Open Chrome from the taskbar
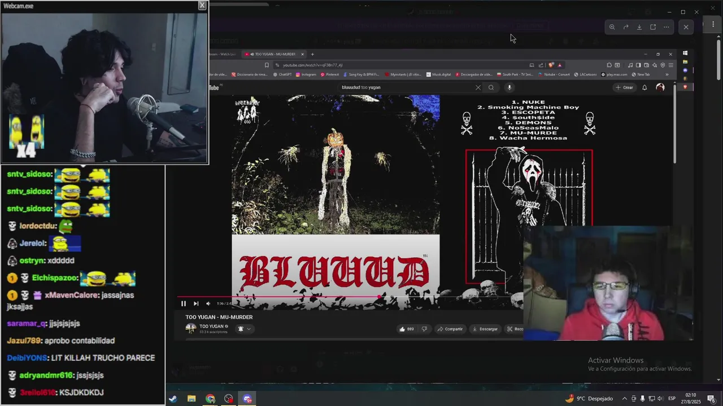Viewport: 723px width, 406px height. 210,399
